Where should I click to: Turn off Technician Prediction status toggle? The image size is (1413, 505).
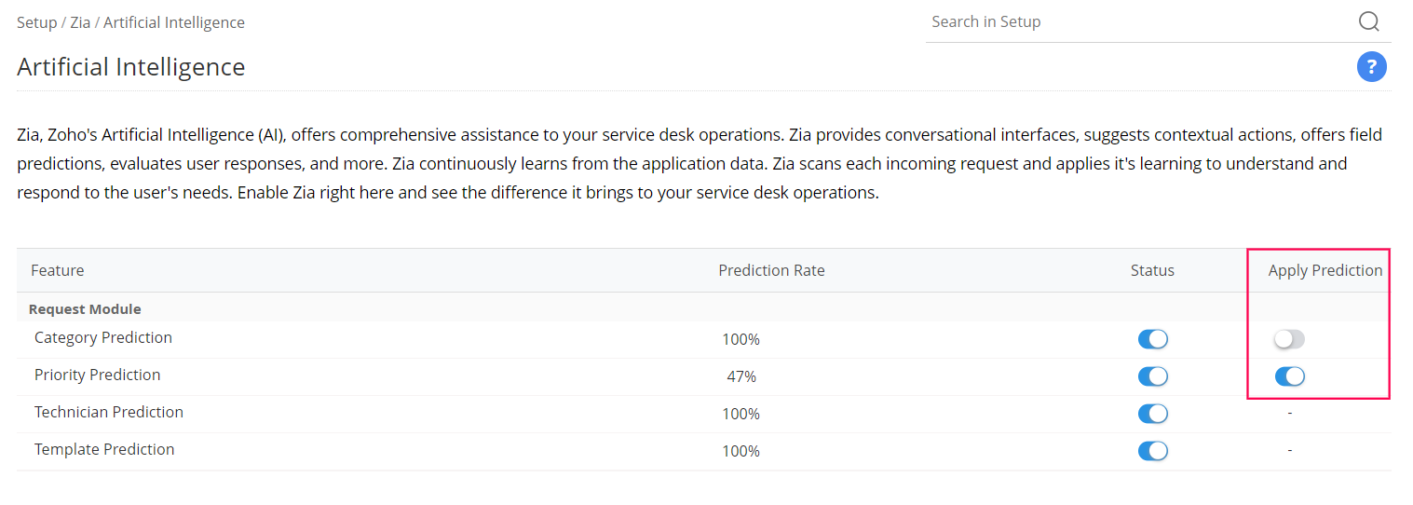click(x=1152, y=414)
